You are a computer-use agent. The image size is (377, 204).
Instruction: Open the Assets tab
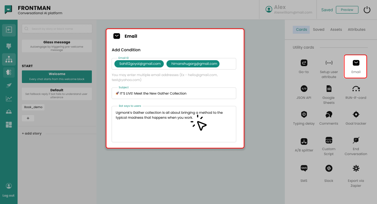click(x=336, y=29)
